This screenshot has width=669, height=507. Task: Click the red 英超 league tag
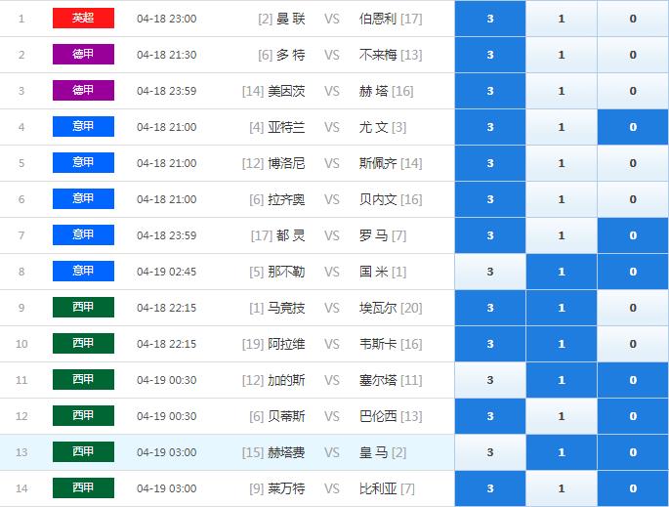pyautogui.click(x=83, y=18)
